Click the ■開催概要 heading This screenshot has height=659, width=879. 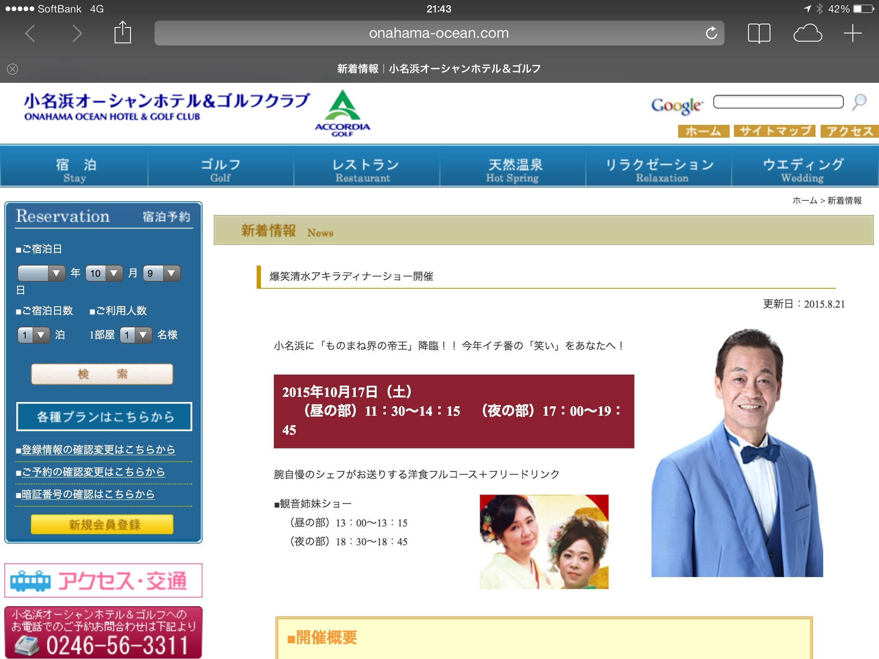322,638
